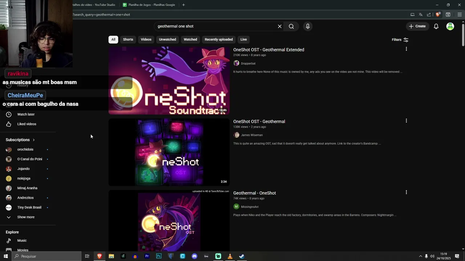The image size is (465, 261).
Task: Click MissingnoAvi's green M avatar
Action: [236, 207]
